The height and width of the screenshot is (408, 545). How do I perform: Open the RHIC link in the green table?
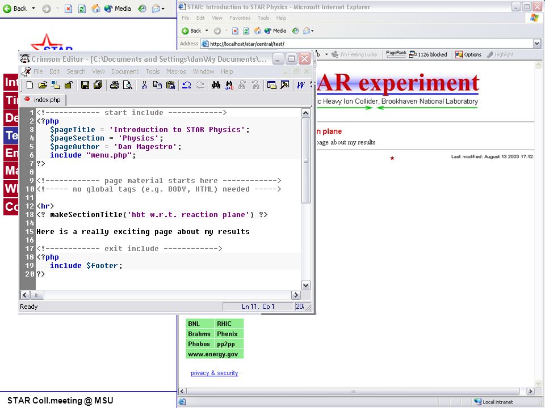224,324
